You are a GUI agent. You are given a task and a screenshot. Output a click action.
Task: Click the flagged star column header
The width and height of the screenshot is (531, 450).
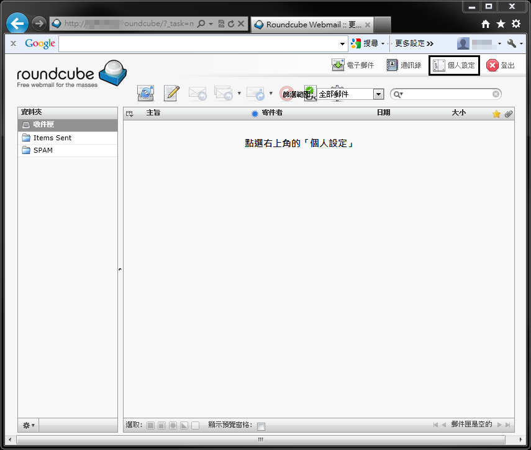click(x=496, y=114)
